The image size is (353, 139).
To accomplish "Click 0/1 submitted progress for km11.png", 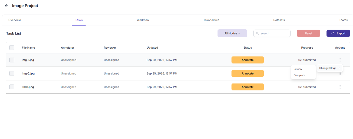I will (x=307, y=87).
